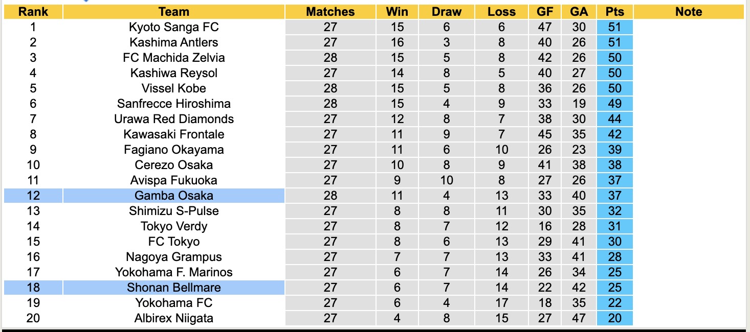750x332 pixels.
Task: Select the highlighted Gamba Osaka row name
Action: 174,196
